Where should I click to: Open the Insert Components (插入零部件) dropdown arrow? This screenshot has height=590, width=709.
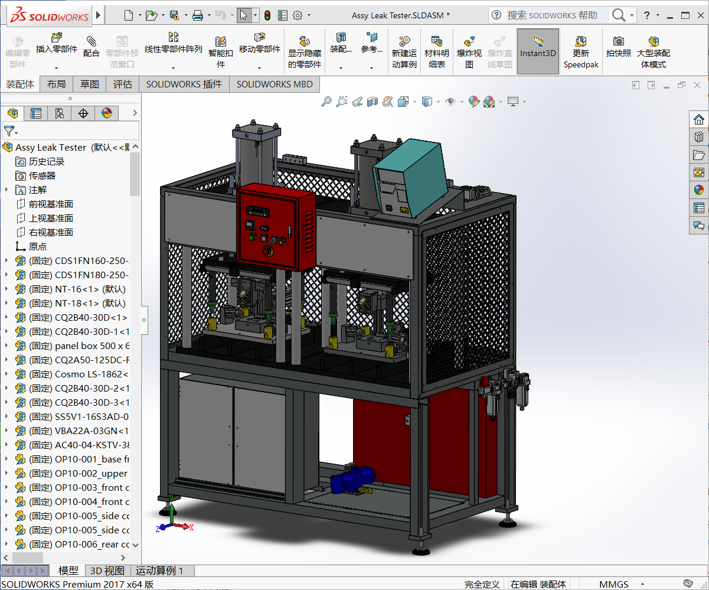(57, 67)
